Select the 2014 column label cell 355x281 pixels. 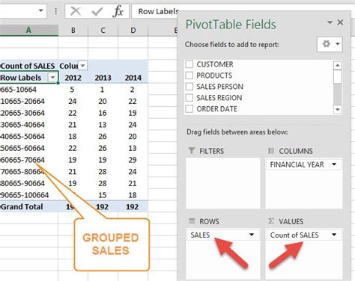133,78
